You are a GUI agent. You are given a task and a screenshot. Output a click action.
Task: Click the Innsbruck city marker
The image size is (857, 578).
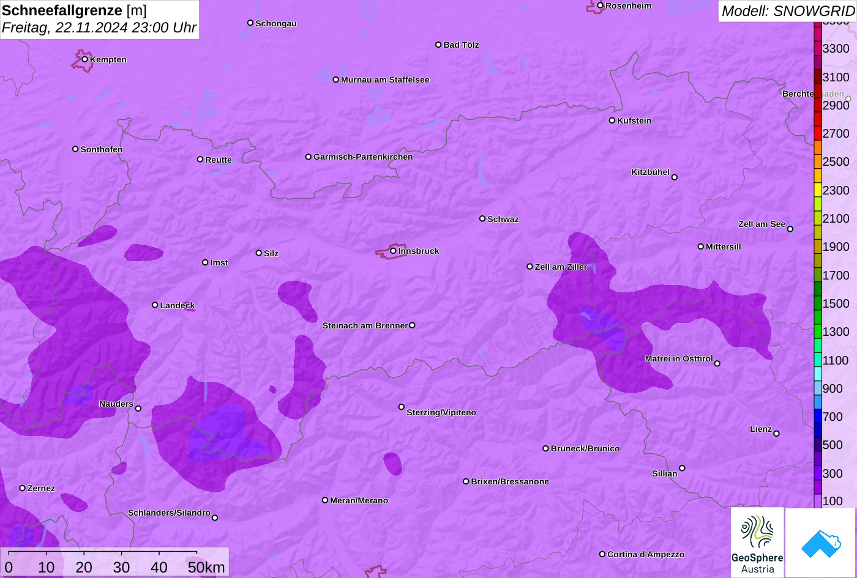pos(394,251)
